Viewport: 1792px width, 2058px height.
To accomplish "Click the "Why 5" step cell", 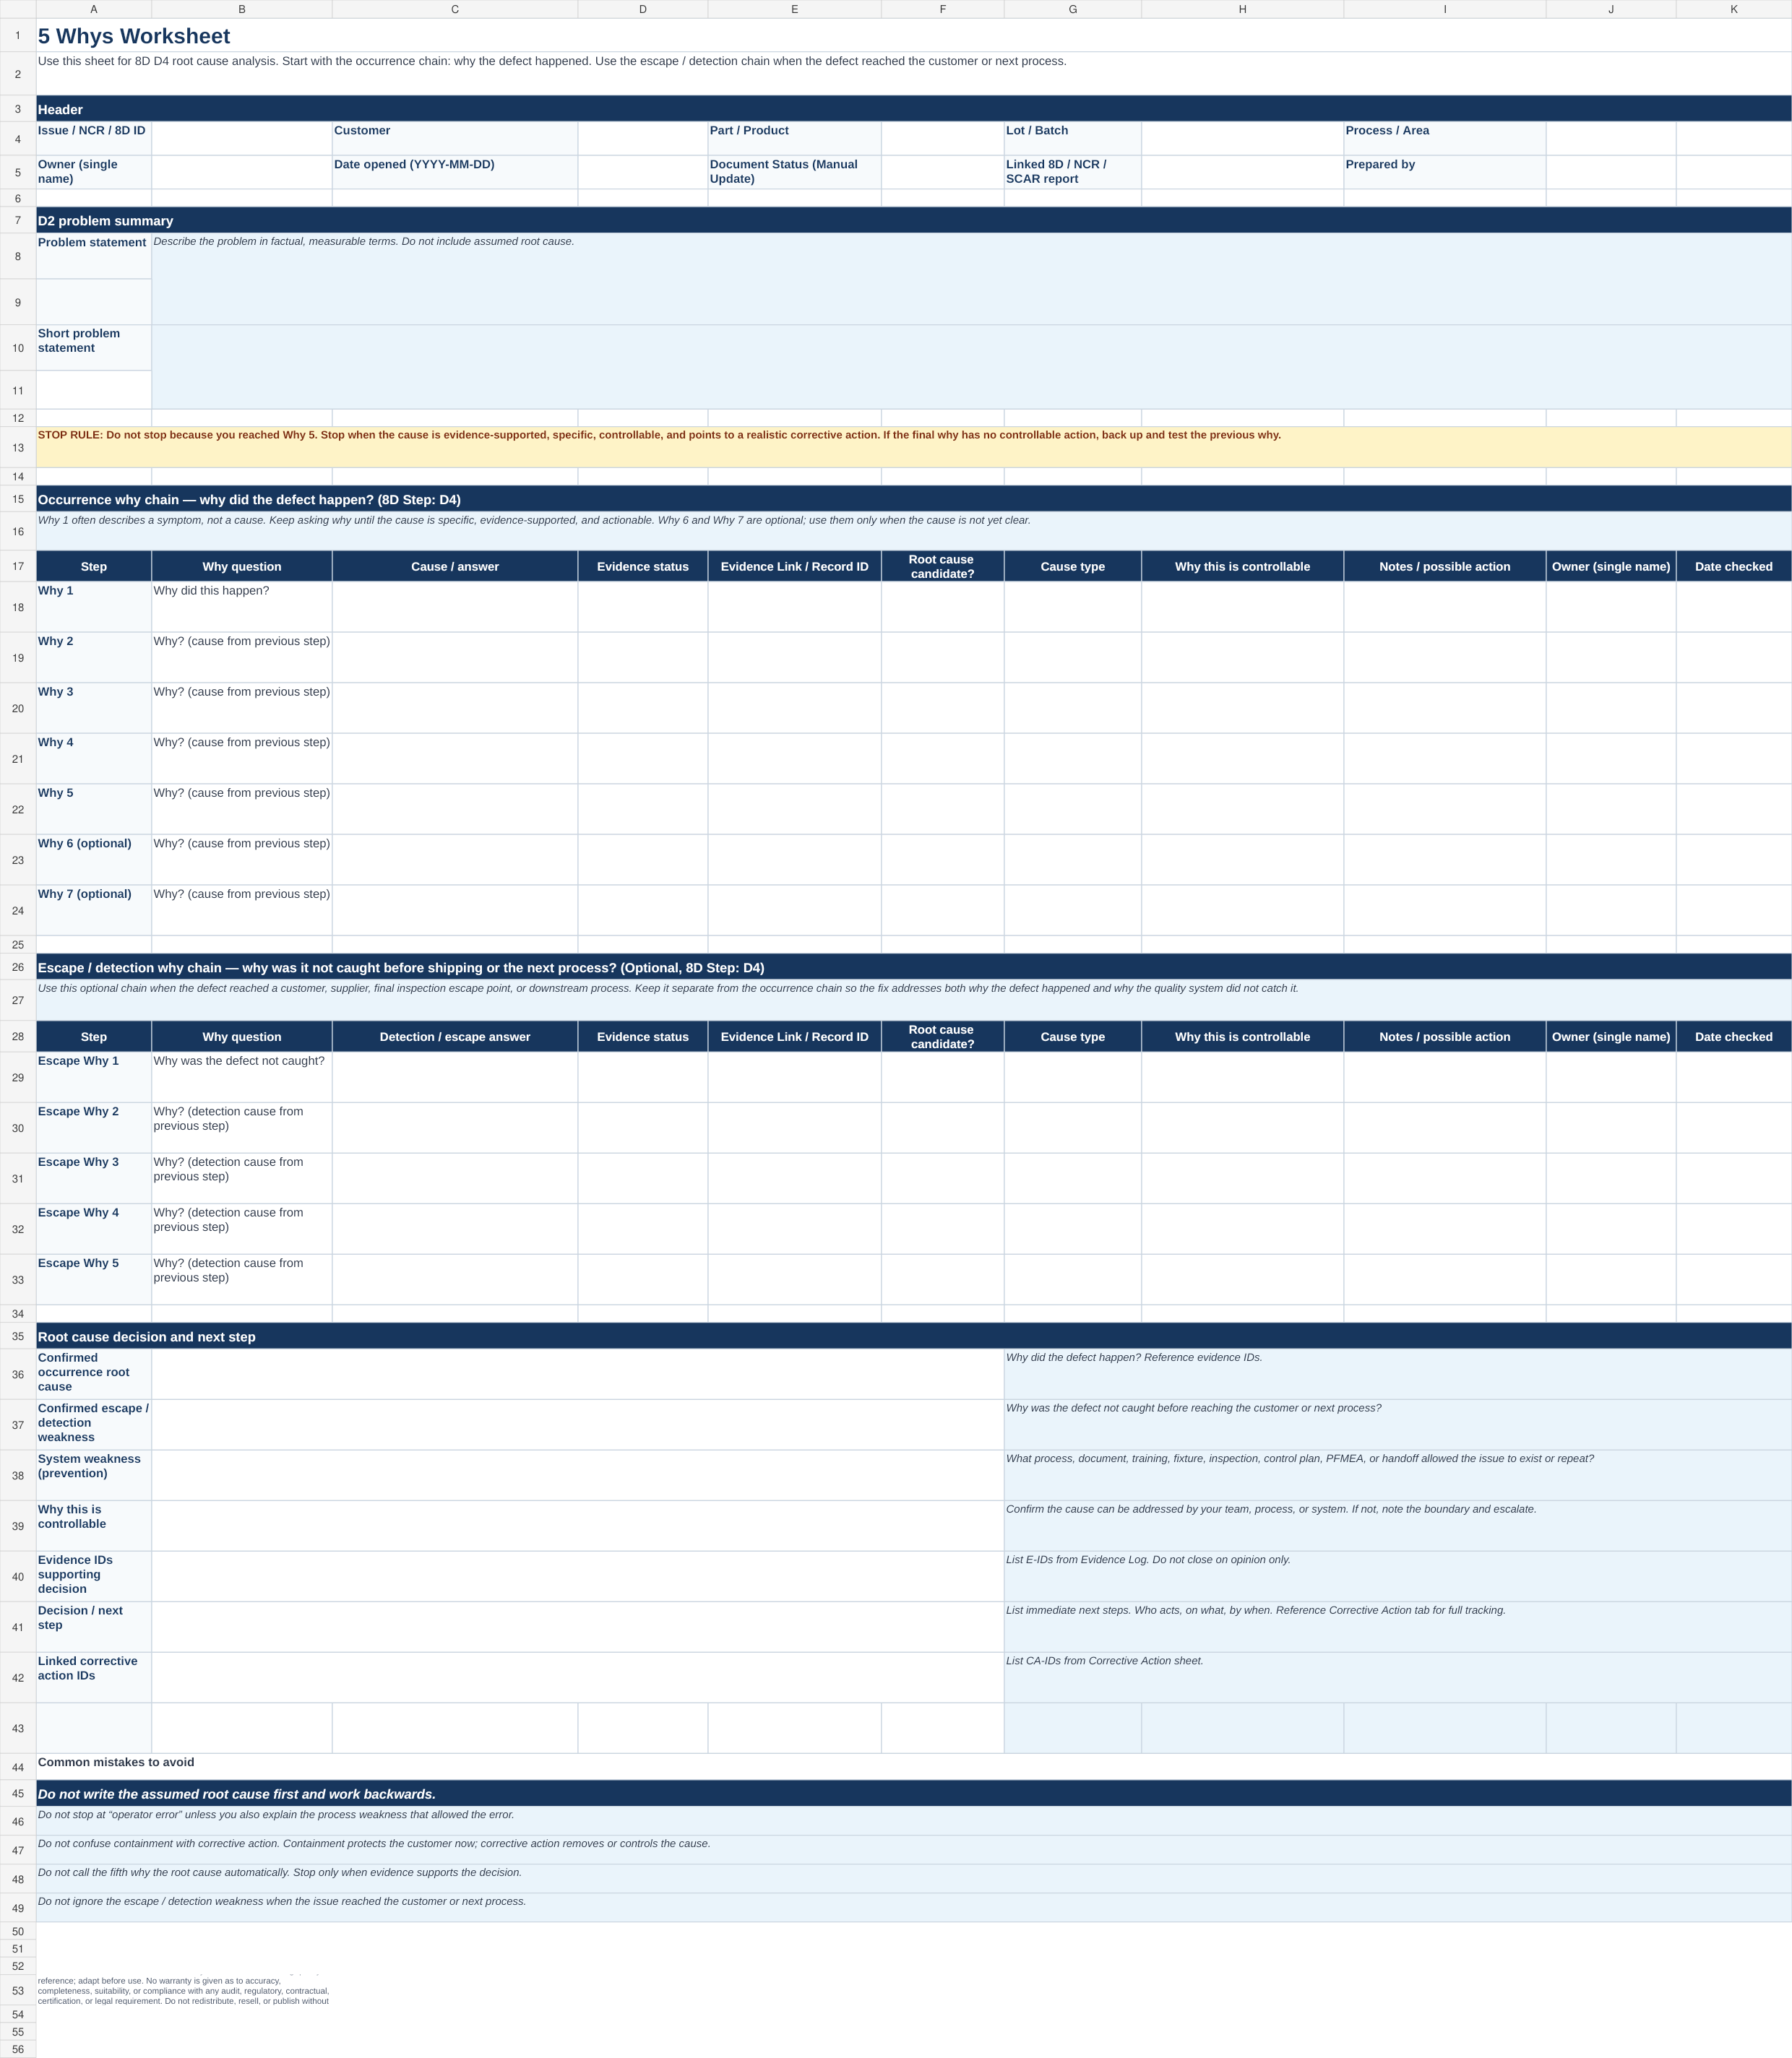I will pos(94,808).
